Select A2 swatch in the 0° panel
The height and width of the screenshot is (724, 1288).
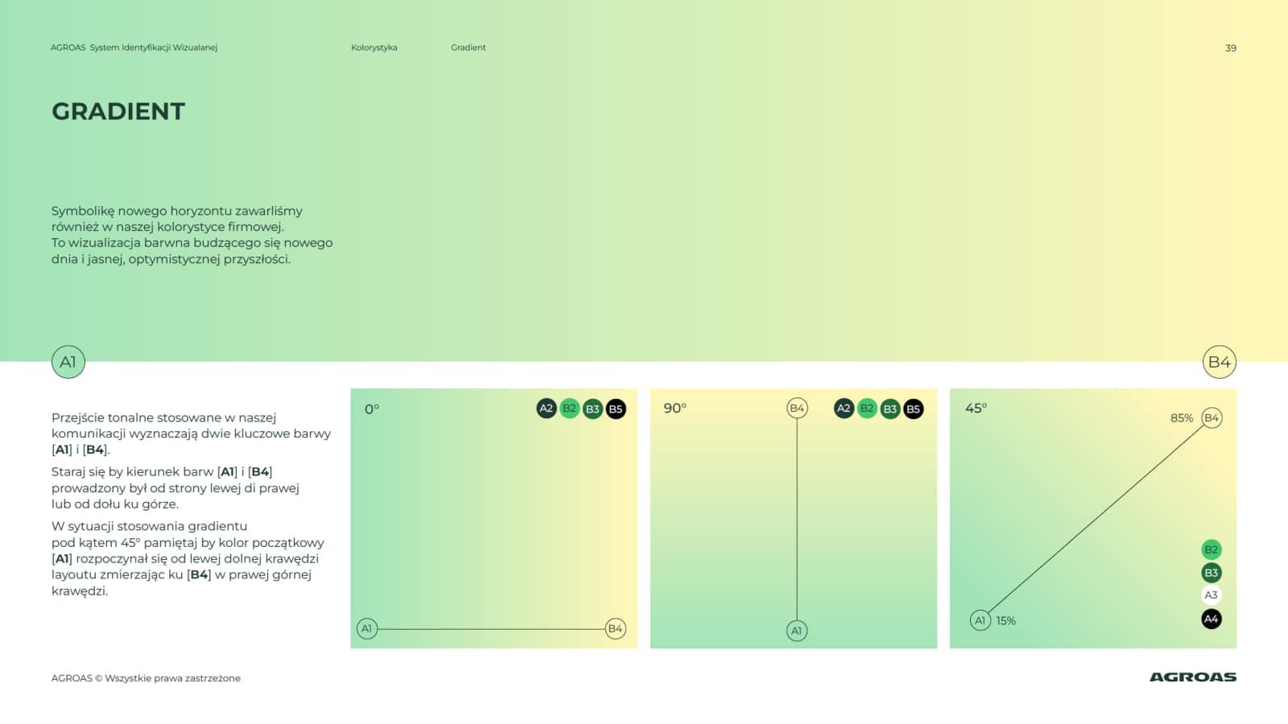(547, 409)
